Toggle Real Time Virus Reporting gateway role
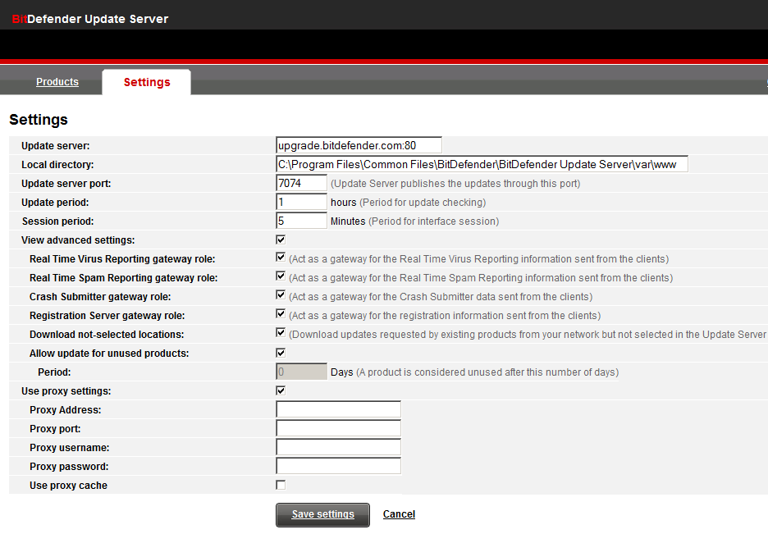 pos(281,257)
